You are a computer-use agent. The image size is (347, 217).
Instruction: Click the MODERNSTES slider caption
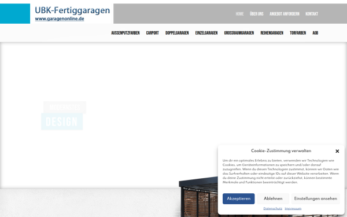(x=65, y=108)
